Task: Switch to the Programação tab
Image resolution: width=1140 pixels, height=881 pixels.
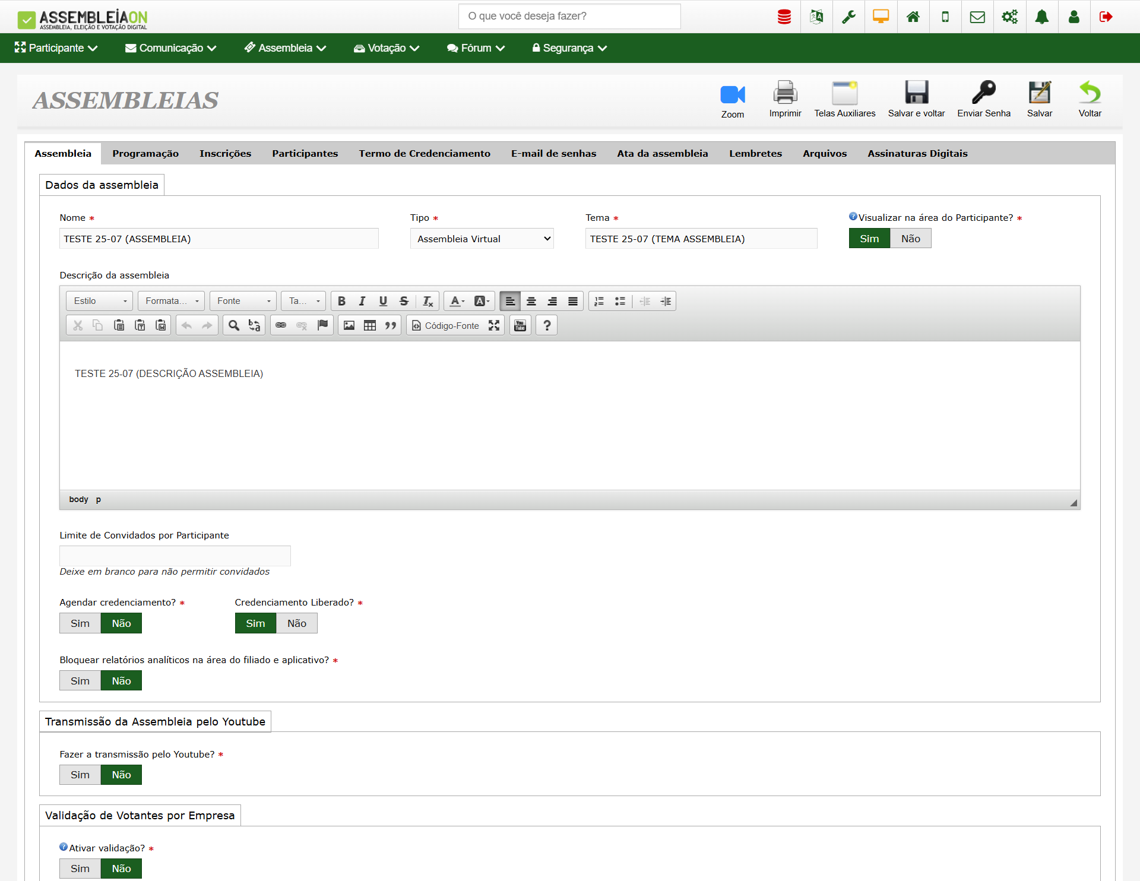Action: click(x=145, y=153)
